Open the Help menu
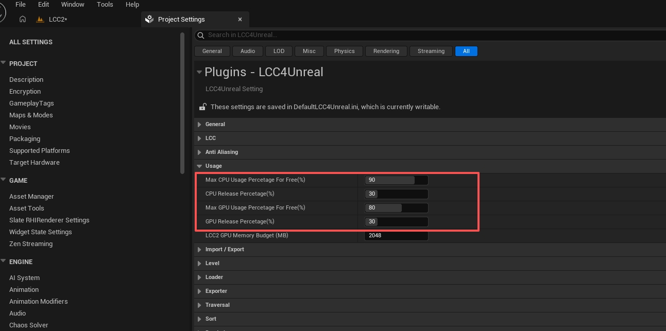This screenshot has width=666, height=331. click(x=132, y=4)
